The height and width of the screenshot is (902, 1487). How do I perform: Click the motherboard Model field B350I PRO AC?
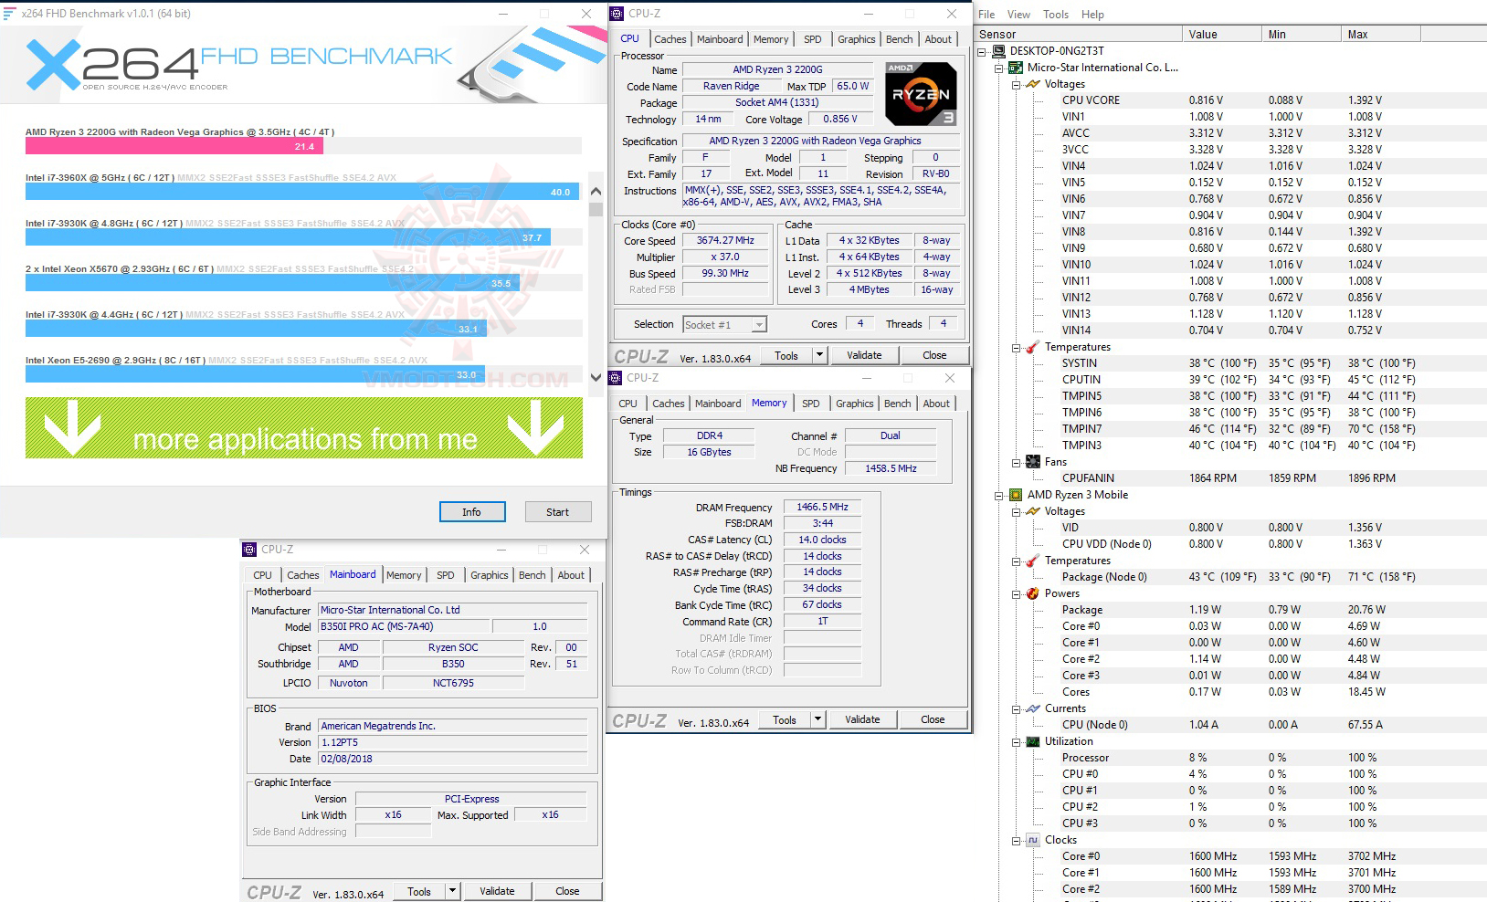[405, 626]
